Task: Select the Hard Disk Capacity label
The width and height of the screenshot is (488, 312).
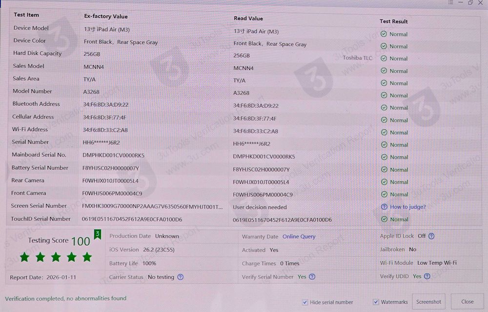Action: pos(38,53)
